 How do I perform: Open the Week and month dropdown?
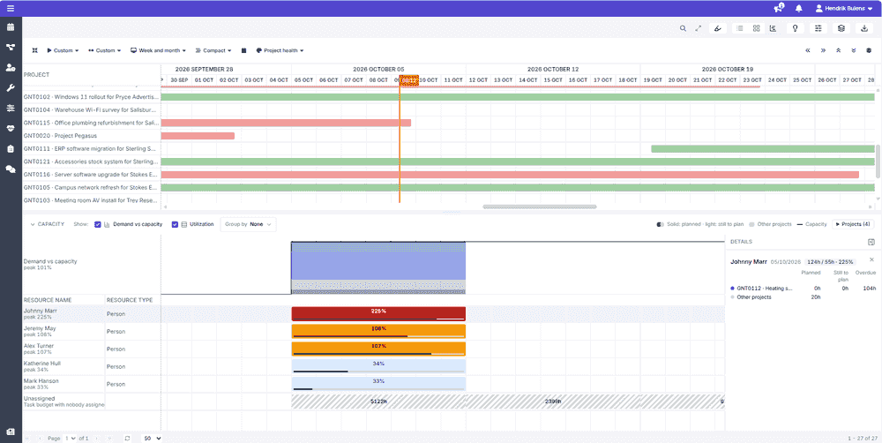(159, 50)
